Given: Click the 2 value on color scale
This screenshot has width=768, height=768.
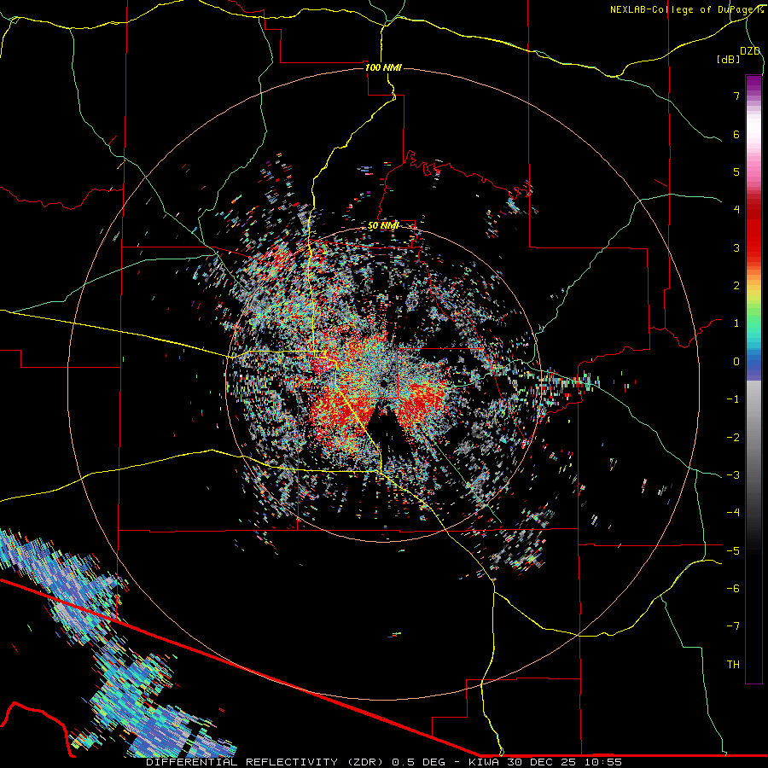Looking at the screenshot, I should (736, 286).
